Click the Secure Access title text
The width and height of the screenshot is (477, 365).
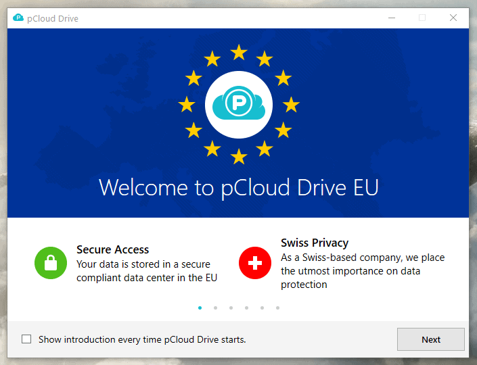tap(112, 249)
